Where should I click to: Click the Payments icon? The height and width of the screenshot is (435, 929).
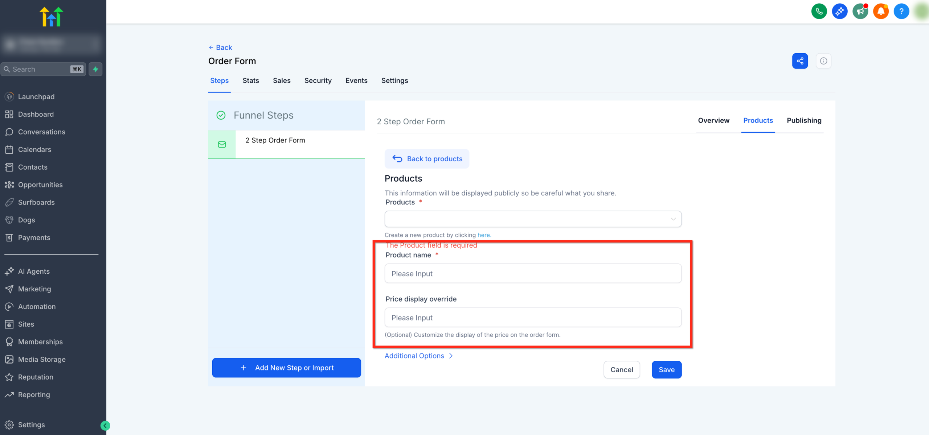click(9, 237)
